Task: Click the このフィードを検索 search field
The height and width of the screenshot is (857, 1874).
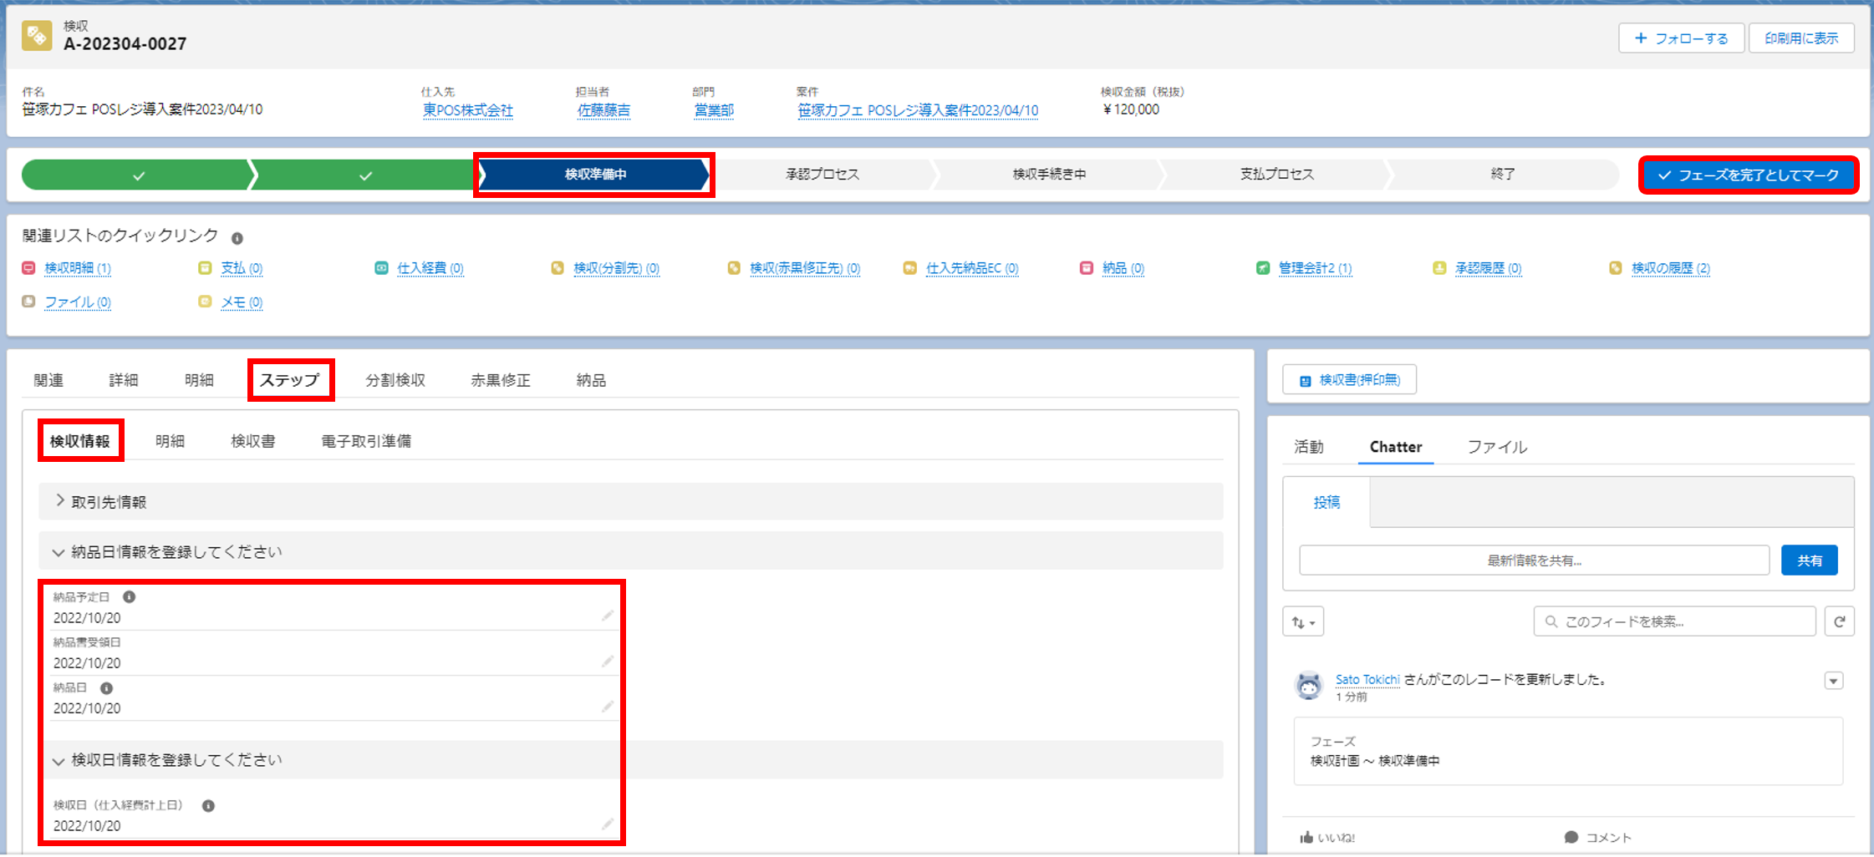Action: tap(1675, 621)
